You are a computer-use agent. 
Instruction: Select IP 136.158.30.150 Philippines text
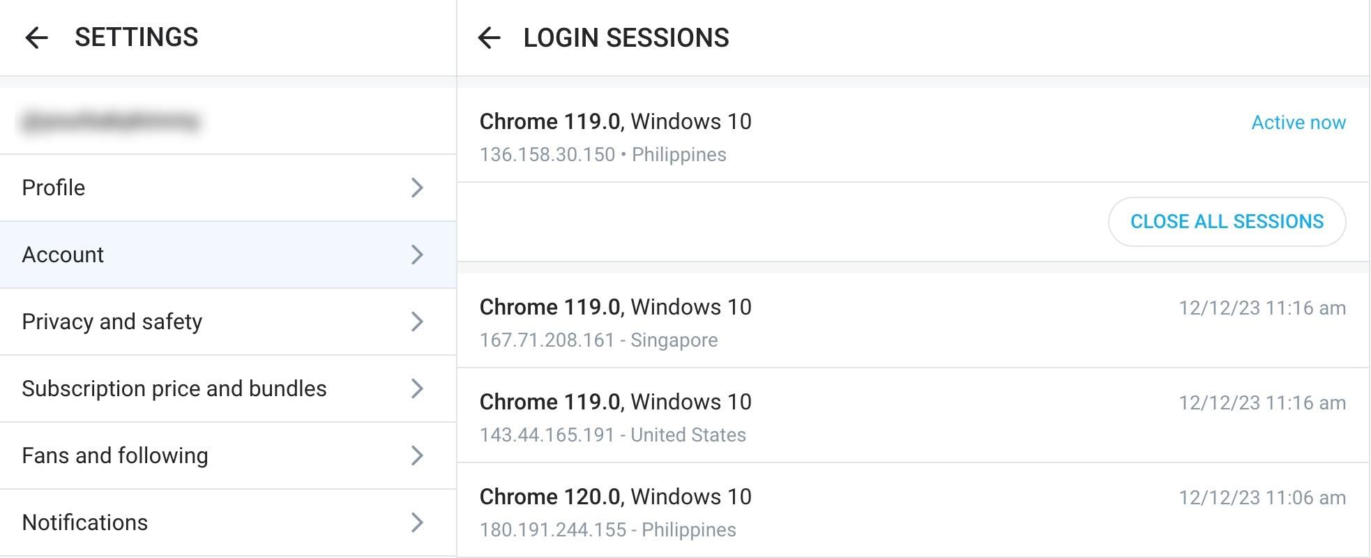point(603,155)
